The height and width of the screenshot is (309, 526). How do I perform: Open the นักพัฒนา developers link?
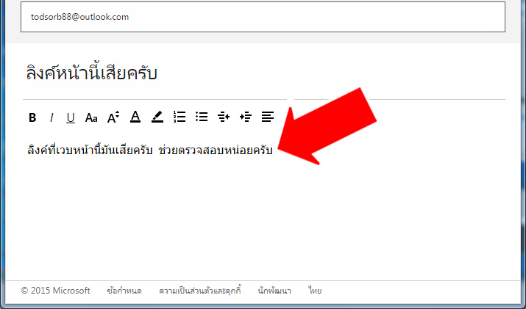point(274,291)
